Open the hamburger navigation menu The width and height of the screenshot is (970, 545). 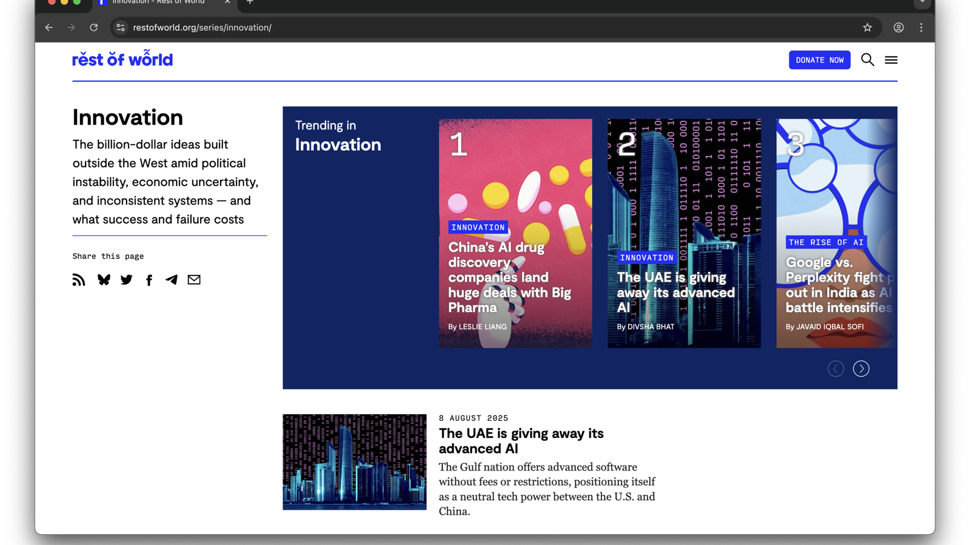point(891,60)
